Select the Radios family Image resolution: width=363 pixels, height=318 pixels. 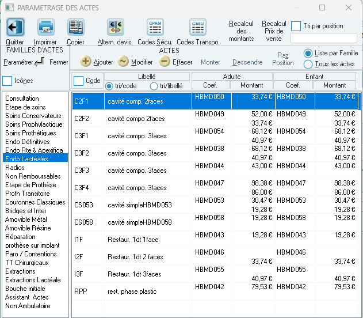pos(36,168)
